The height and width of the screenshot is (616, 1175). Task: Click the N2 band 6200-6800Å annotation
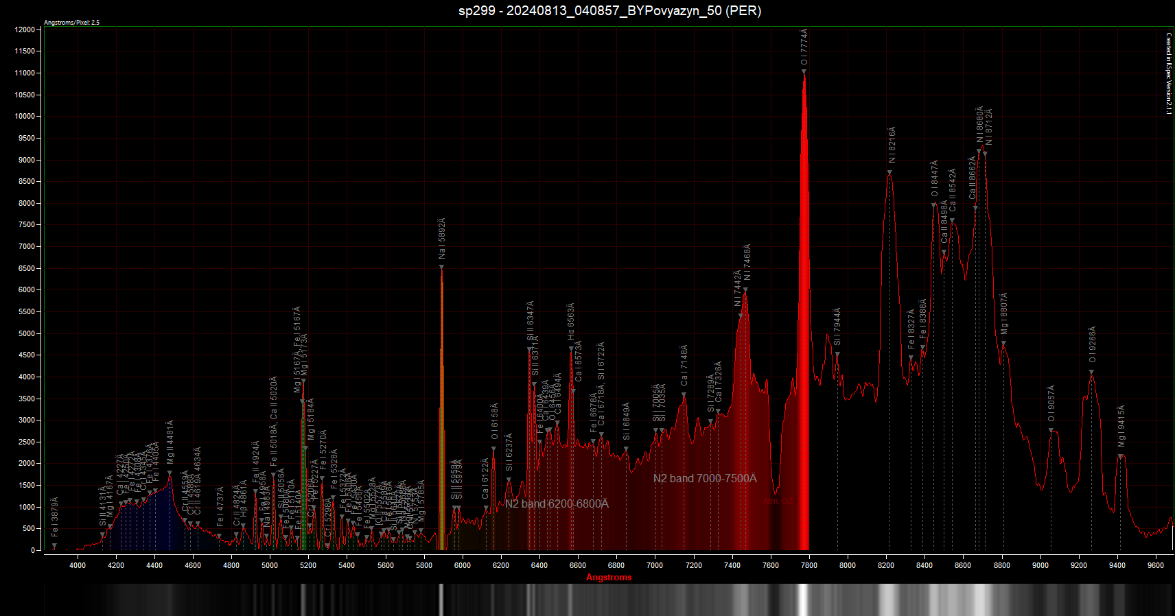[x=557, y=504]
